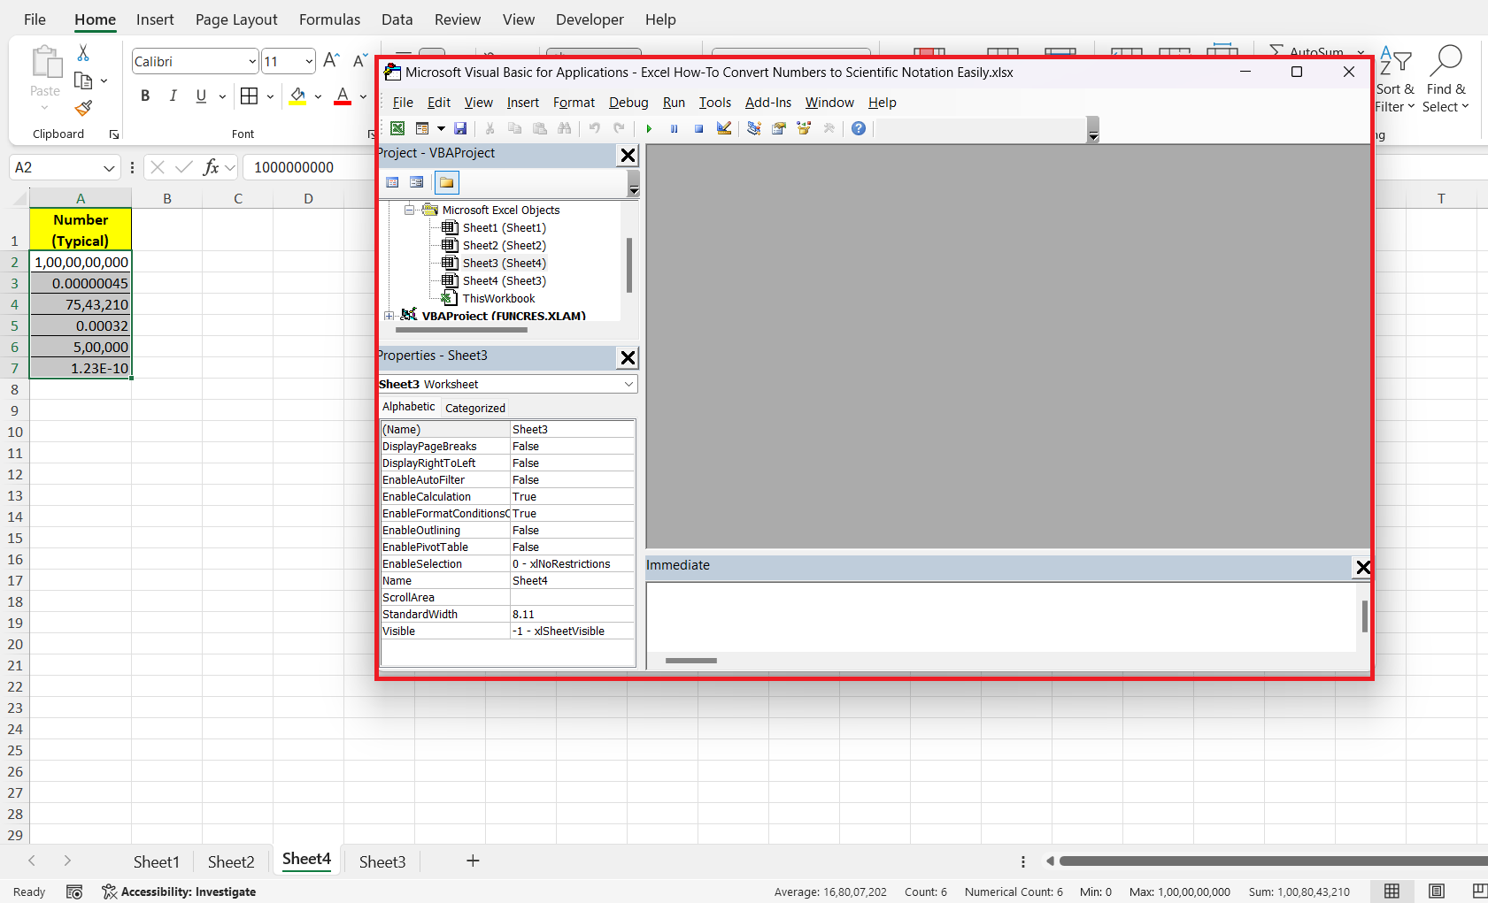
Task: Open the font size dropdown
Action: pos(308,61)
